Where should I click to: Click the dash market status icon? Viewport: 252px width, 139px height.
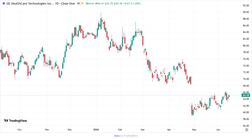coord(78,3)
